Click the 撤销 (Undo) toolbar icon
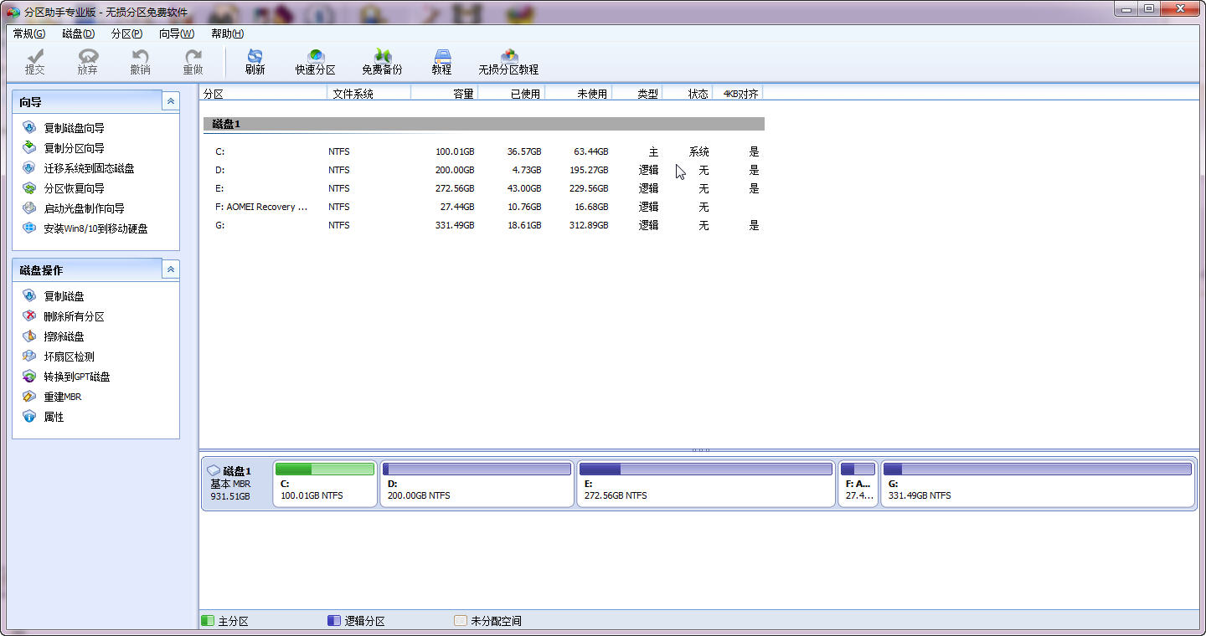Image resolution: width=1206 pixels, height=636 pixels. (x=140, y=62)
